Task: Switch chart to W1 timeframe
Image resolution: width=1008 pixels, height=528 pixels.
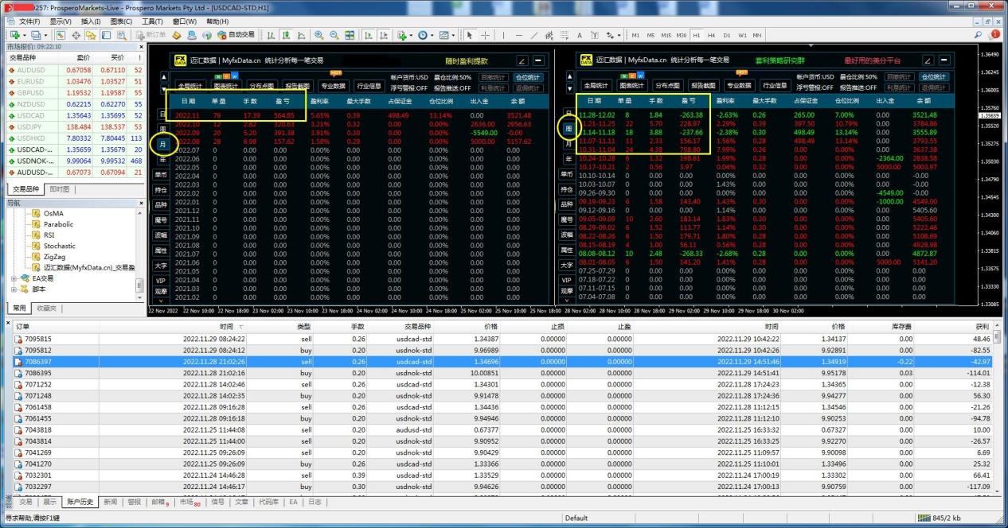Action: click(742, 35)
